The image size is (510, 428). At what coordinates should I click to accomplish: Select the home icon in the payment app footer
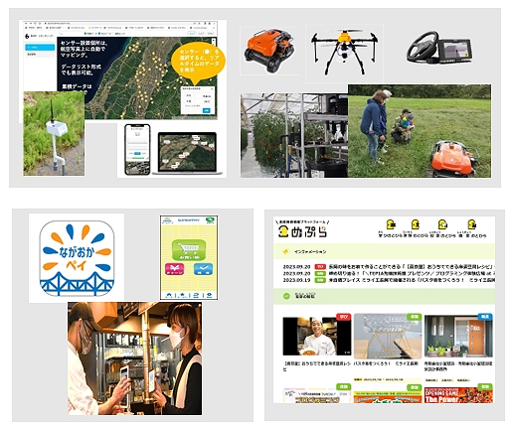[169, 295]
